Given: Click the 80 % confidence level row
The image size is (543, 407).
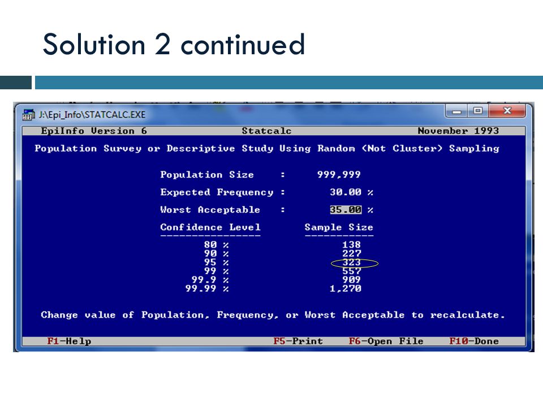Looking at the screenshot, I should point(216,245).
